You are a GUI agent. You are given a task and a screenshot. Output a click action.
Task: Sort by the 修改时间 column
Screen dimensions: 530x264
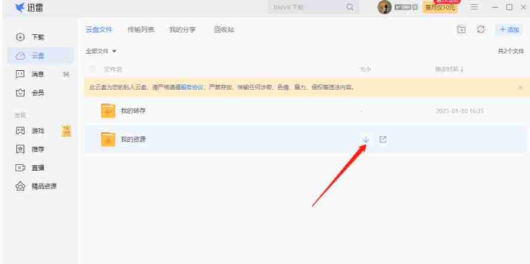449,69
